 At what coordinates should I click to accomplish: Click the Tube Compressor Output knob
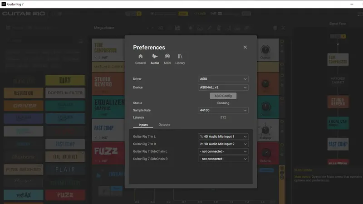[x=265, y=49]
